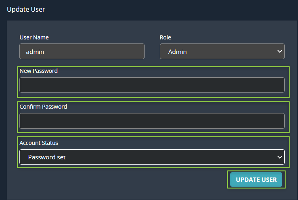The width and height of the screenshot is (298, 200).
Task: Click into the User Name text field
Action: click(x=82, y=52)
